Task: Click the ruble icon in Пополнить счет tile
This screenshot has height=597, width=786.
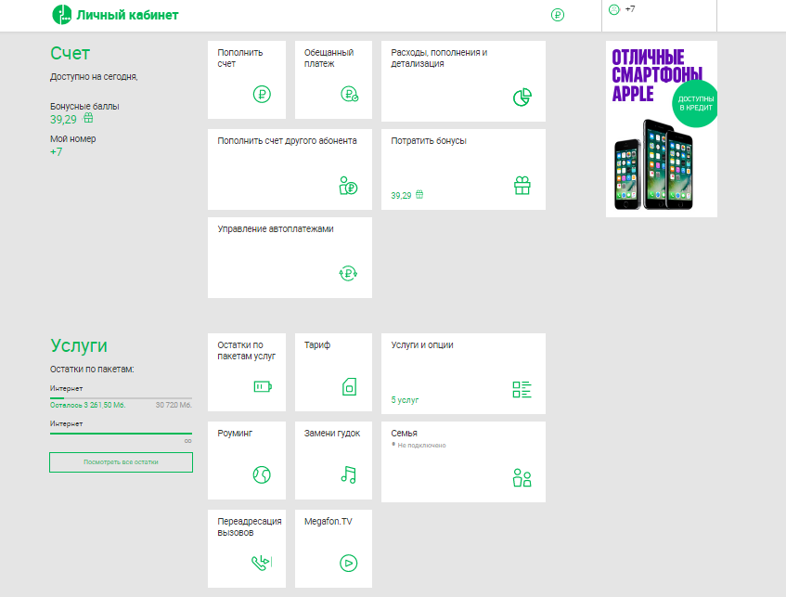Action: (x=262, y=94)
